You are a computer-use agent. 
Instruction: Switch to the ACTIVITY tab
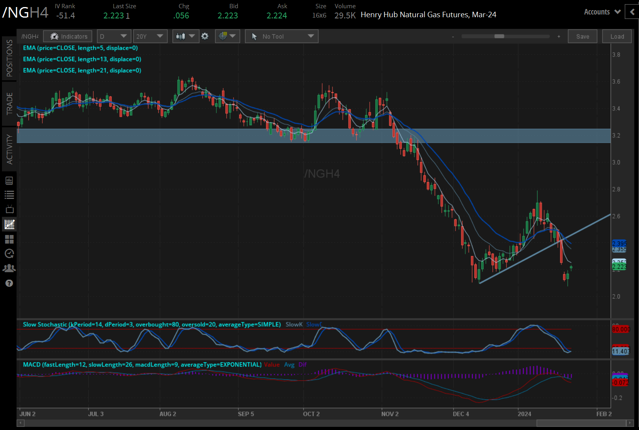coord(9,149)
